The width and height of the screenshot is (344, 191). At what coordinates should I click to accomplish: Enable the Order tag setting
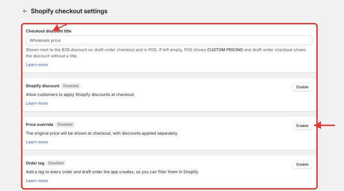tap(302, 164)
